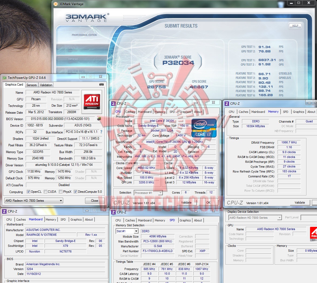Click the DRAM Frequency 1066.7 MHz value
Screen dimensions: 317x283
(289, 142)
